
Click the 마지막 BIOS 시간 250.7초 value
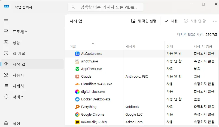pos(211,34)
